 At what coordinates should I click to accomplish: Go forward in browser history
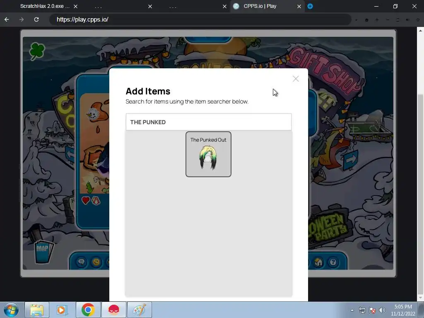pyautogui.click(x=22, y=19)
